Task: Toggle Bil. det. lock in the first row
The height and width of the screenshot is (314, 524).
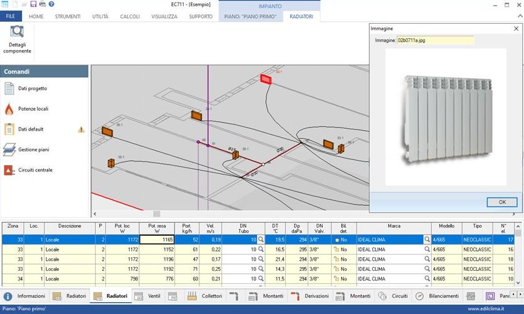Action: 337,240
